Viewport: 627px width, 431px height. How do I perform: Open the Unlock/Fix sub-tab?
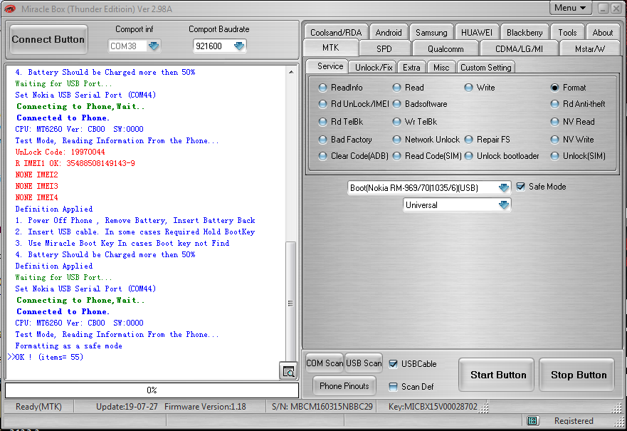pyautogui.click(x=374, y=67)
